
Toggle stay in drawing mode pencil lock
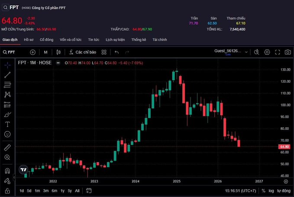pyautogui.click(x=7, y=181)
